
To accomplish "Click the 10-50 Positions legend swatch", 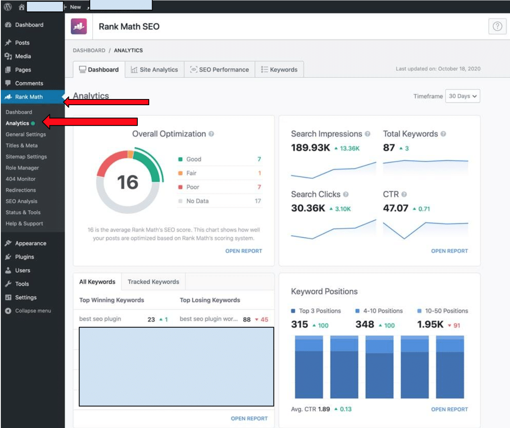I will 419,311.
